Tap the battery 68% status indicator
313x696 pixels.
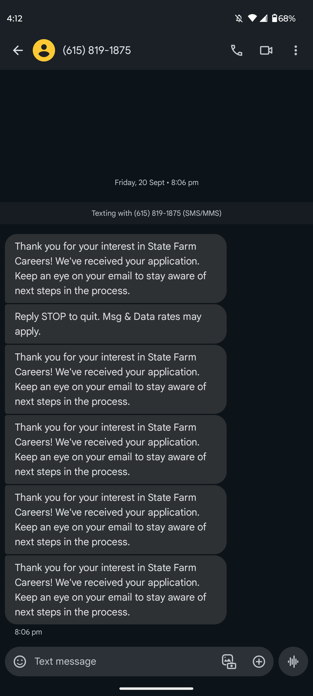tap(284, 19)
